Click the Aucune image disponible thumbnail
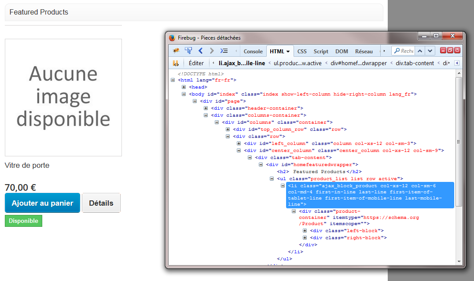474x281 pixels. (63, 97)
